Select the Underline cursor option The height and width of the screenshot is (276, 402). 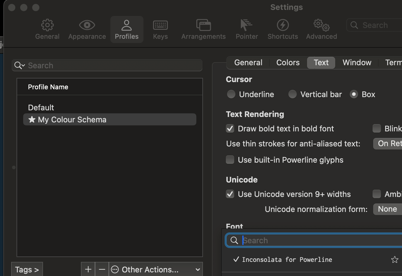click(x=231, y=94)
